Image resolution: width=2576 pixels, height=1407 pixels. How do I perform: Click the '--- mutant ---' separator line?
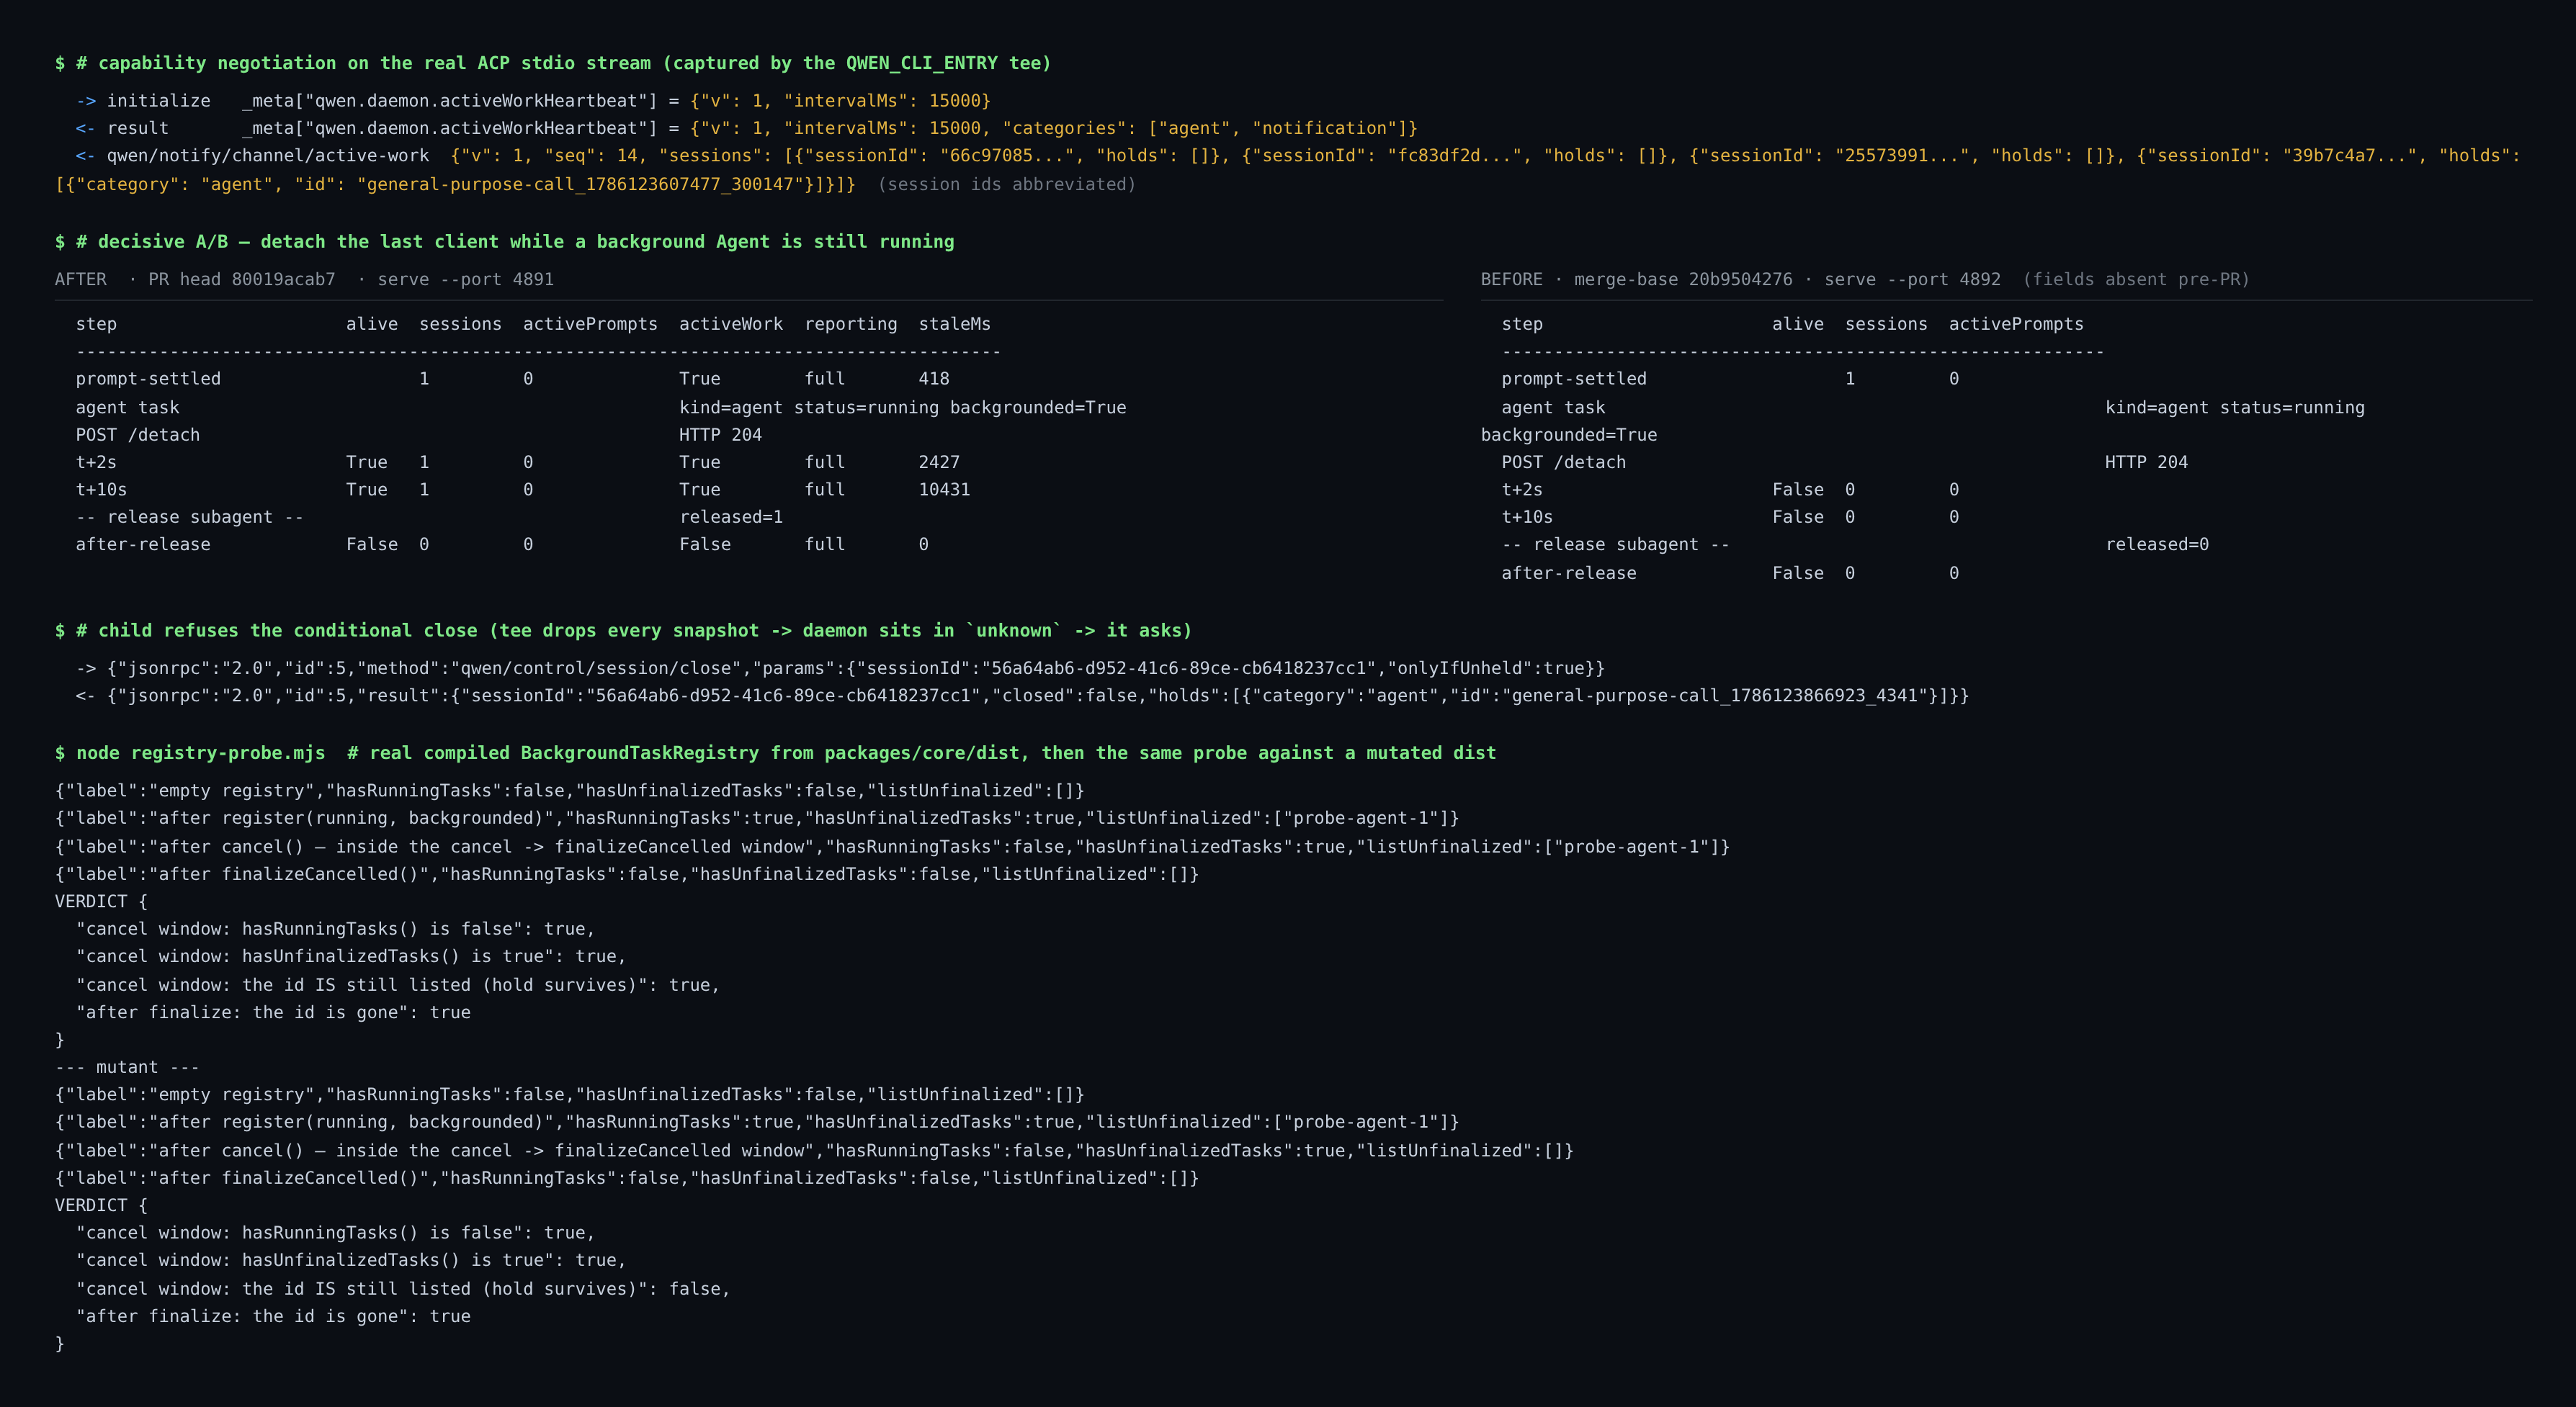pyautogui.click(x=127, y=1067)
